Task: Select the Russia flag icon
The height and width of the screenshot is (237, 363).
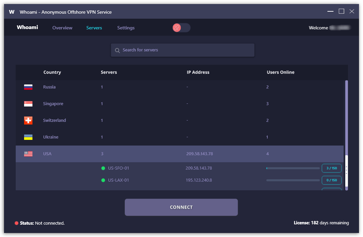Action: 28,87
